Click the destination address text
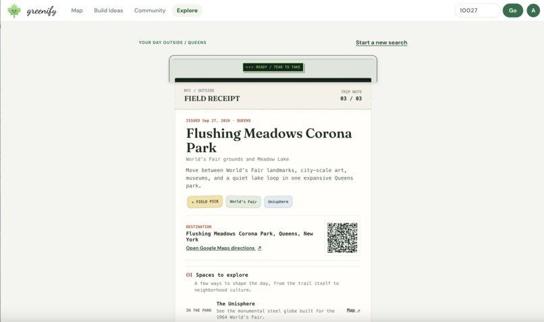The image size is (544, 322). (250, 237)
